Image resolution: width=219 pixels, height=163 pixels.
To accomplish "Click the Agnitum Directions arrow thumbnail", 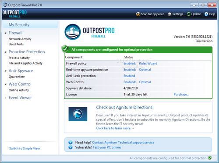I will pos(78,114).
